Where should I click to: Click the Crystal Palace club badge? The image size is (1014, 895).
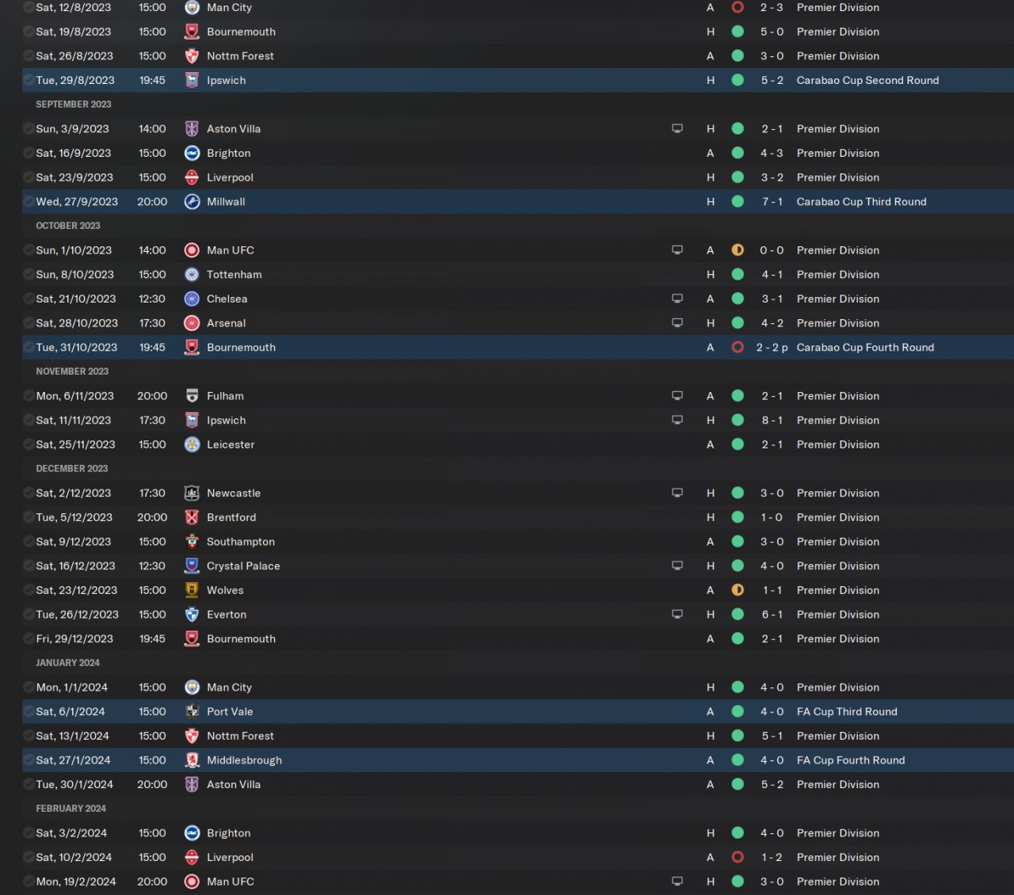tap(192, 566)
